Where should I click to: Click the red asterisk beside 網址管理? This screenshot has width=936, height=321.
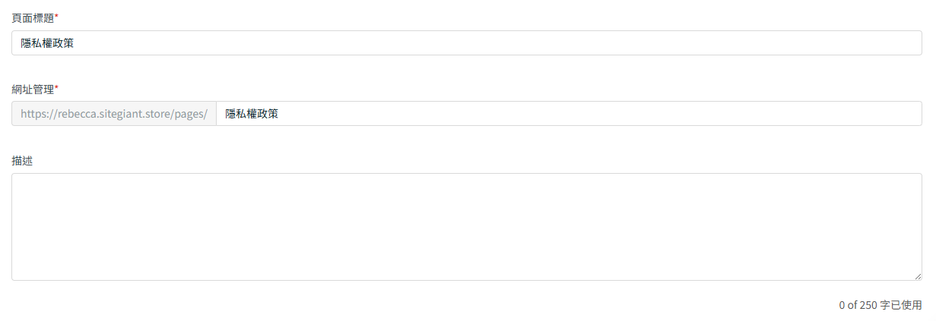click(x=56, y=87)
